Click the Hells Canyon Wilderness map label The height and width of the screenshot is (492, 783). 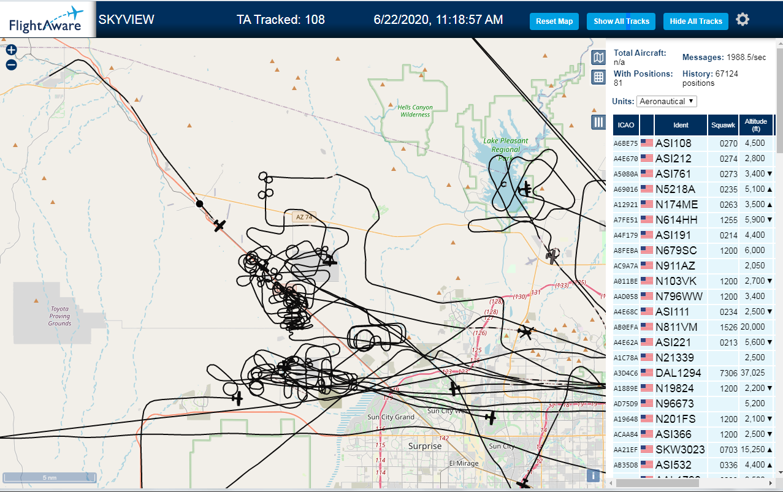click(x=415, y=111)
